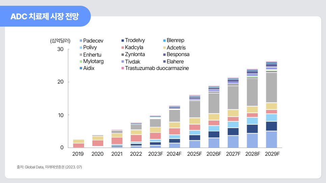Click the gray Enhertu segment in 2026F bar
326x183 pixels.
coord(214,103)
